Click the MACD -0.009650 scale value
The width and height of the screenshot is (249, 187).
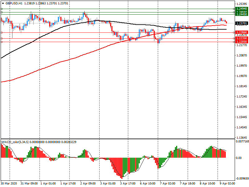click(x=242, y=179)
